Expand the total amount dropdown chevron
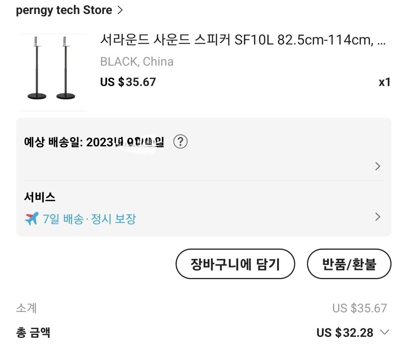The image size is (407, 344). [x=384, y=332]
